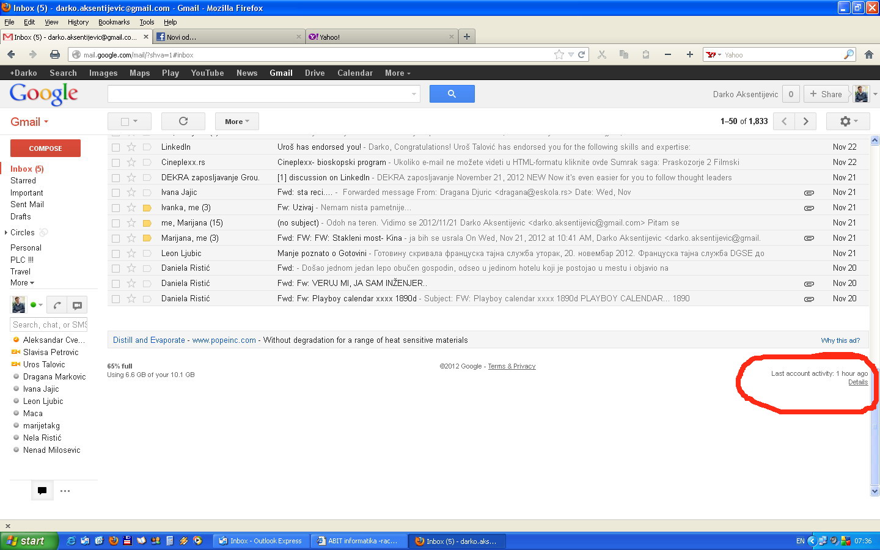The height and width of the screenshot is (550, 880).
Task: Expand the More labels list in sidebar
Action: click(x=22, y=283)
